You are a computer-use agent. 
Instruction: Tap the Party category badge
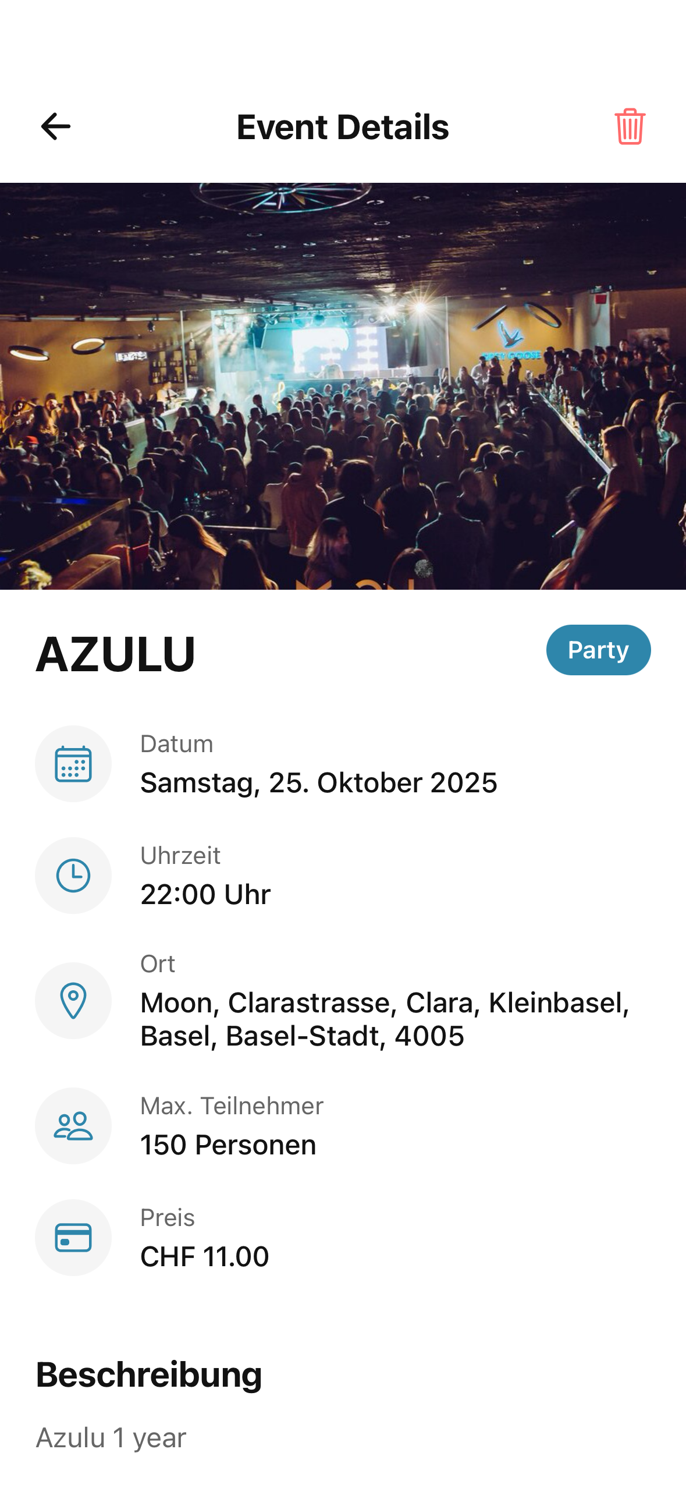[x=598, y=650]
